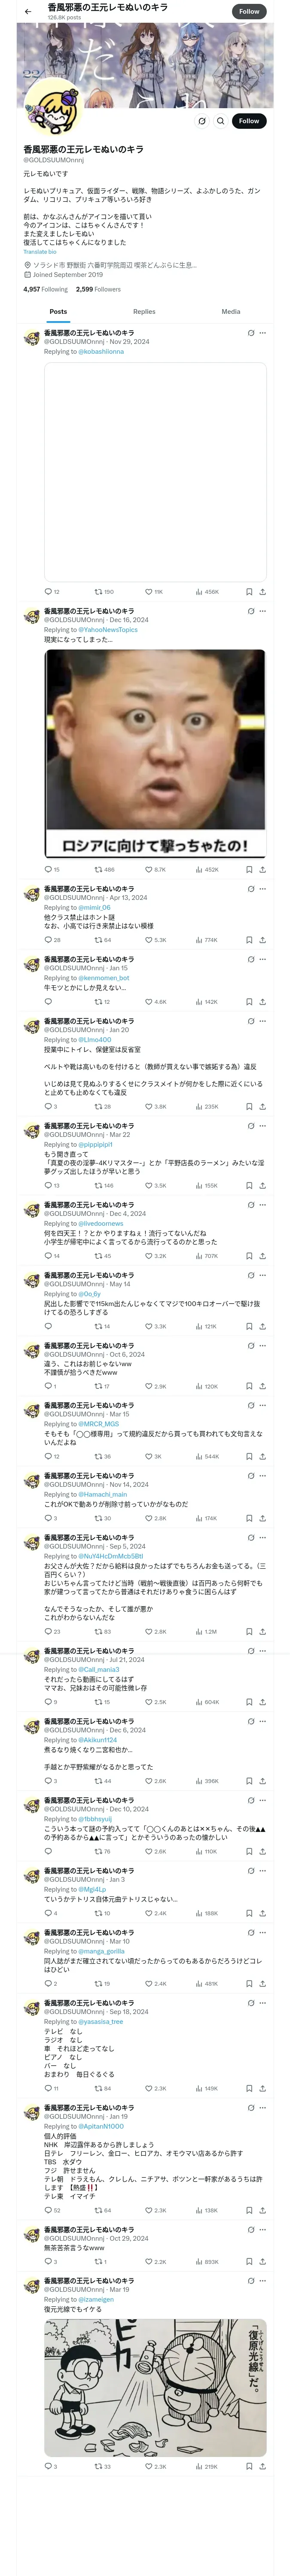Switch to the Replies tab
This screenshot has height=2576, width=290.
[x=144, y=312]
